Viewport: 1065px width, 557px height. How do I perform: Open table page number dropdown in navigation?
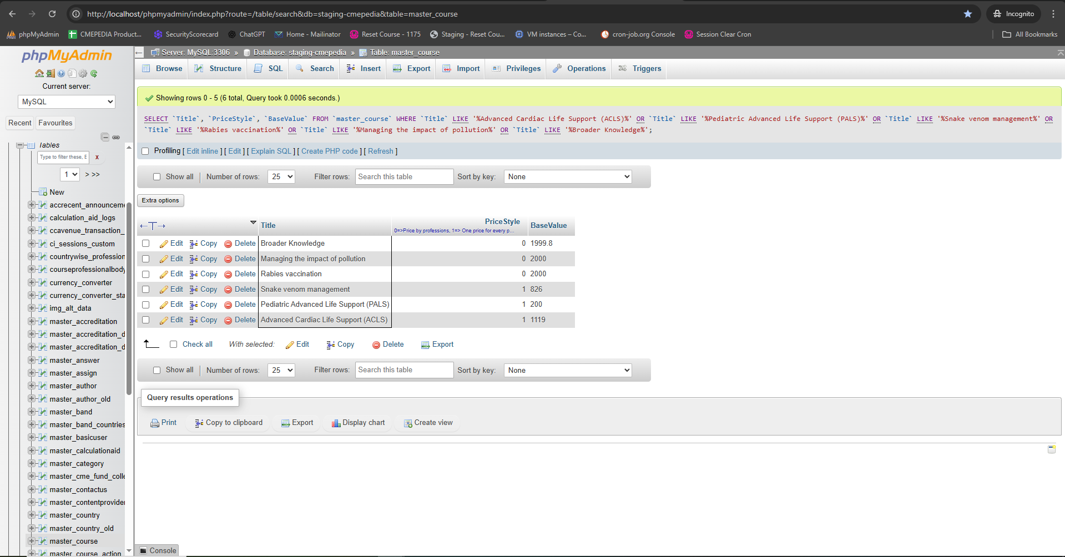tap(70, 174)
